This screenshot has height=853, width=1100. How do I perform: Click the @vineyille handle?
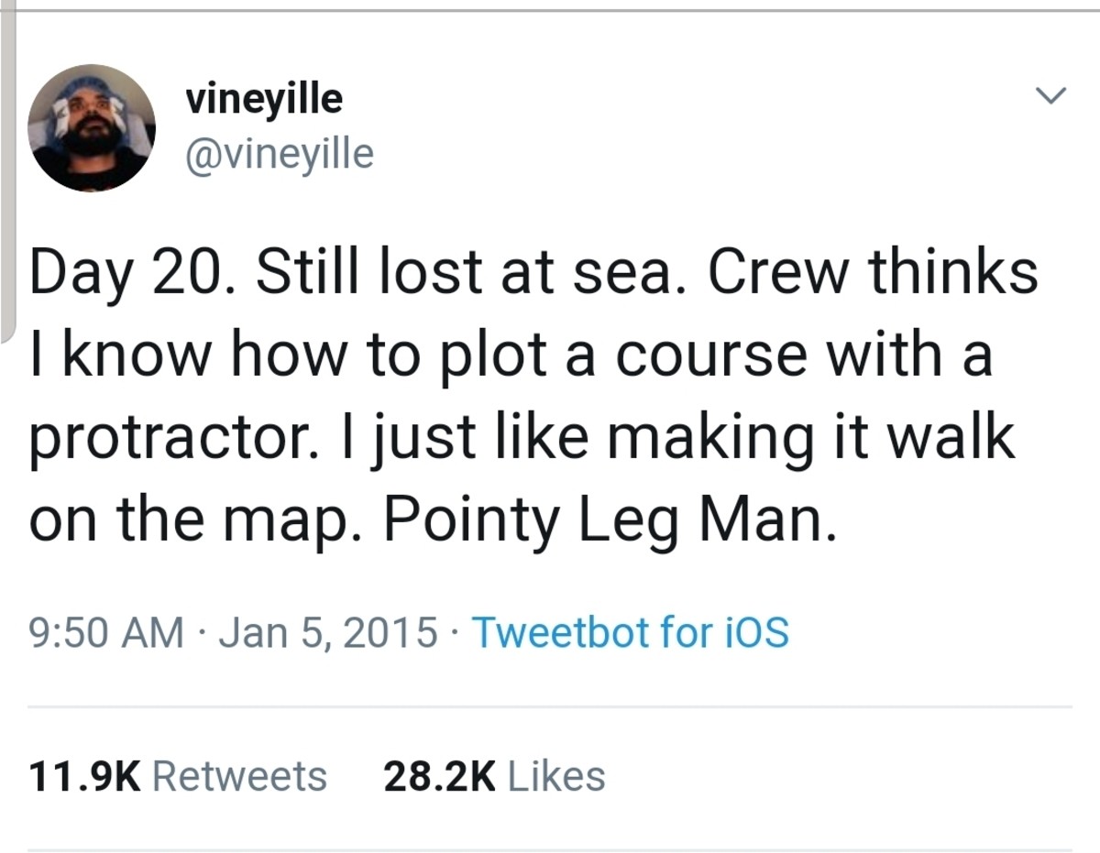[280, 153]
